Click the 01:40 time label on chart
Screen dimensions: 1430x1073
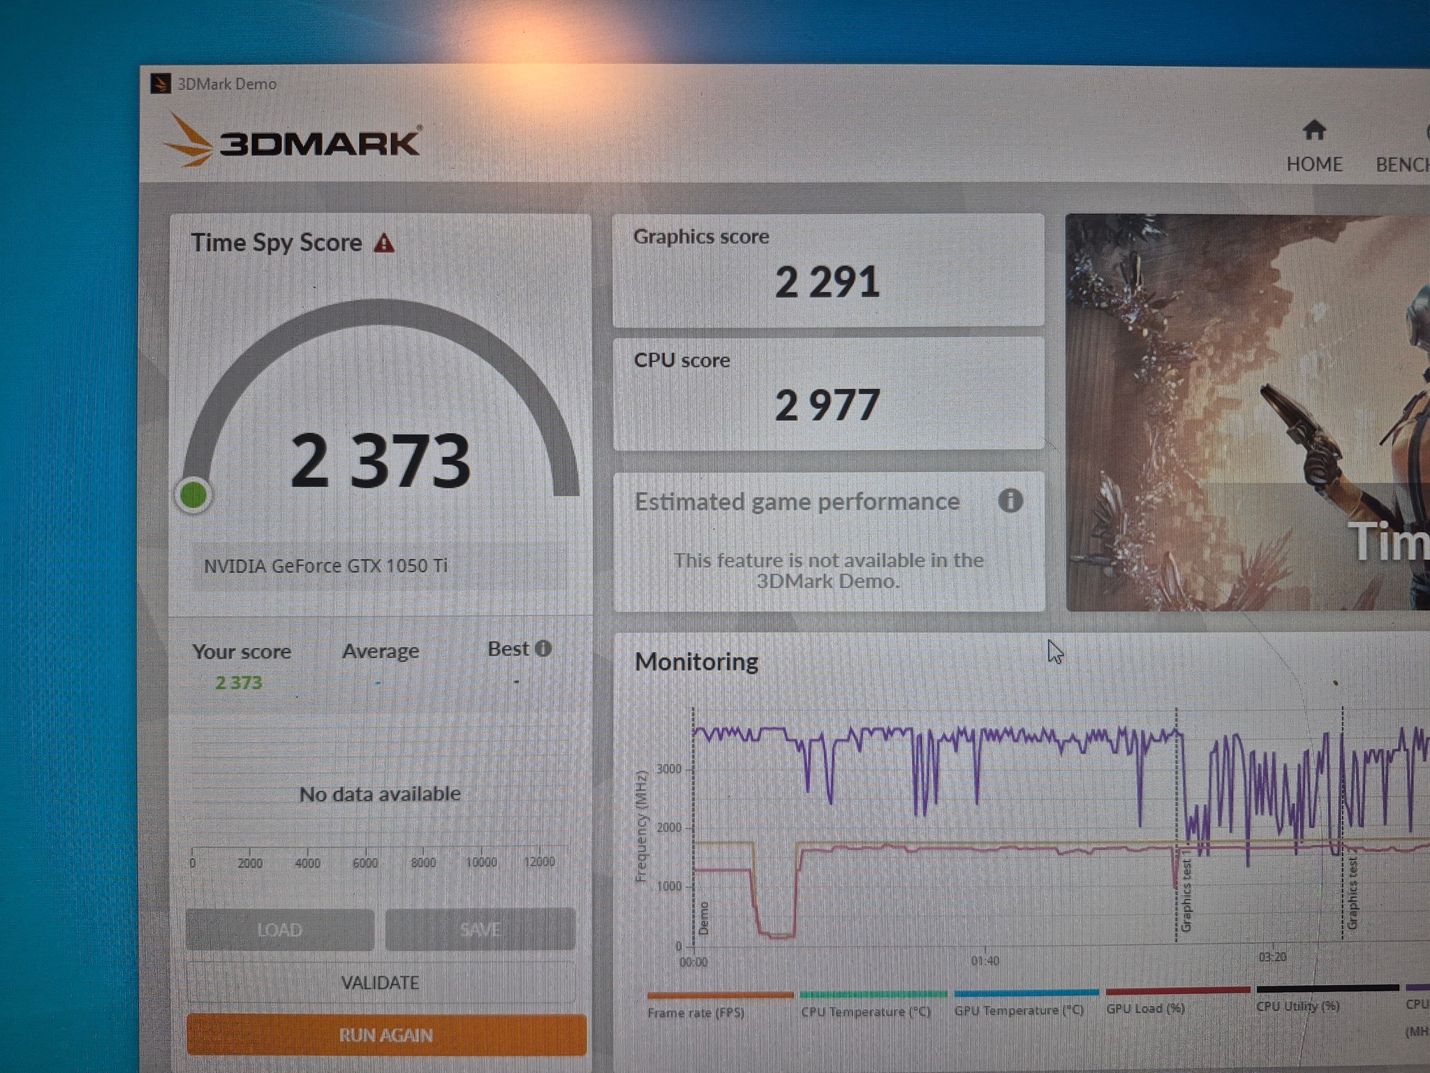point(985,961)
